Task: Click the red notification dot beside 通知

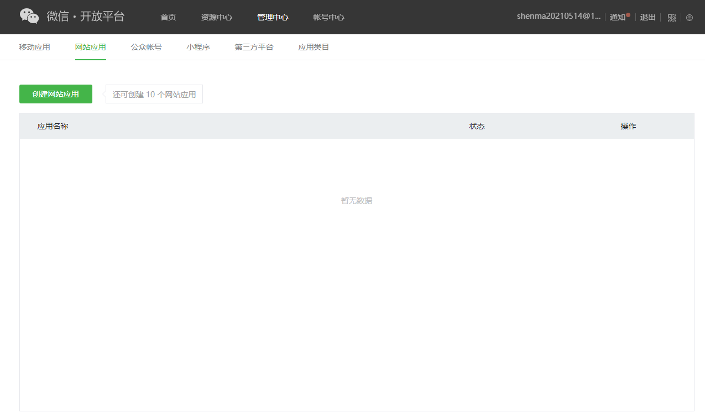Action: click(628, 15)
